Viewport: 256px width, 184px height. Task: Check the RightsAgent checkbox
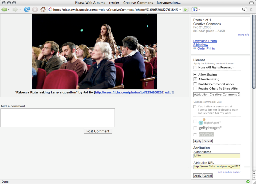click(x=195, y=121)
